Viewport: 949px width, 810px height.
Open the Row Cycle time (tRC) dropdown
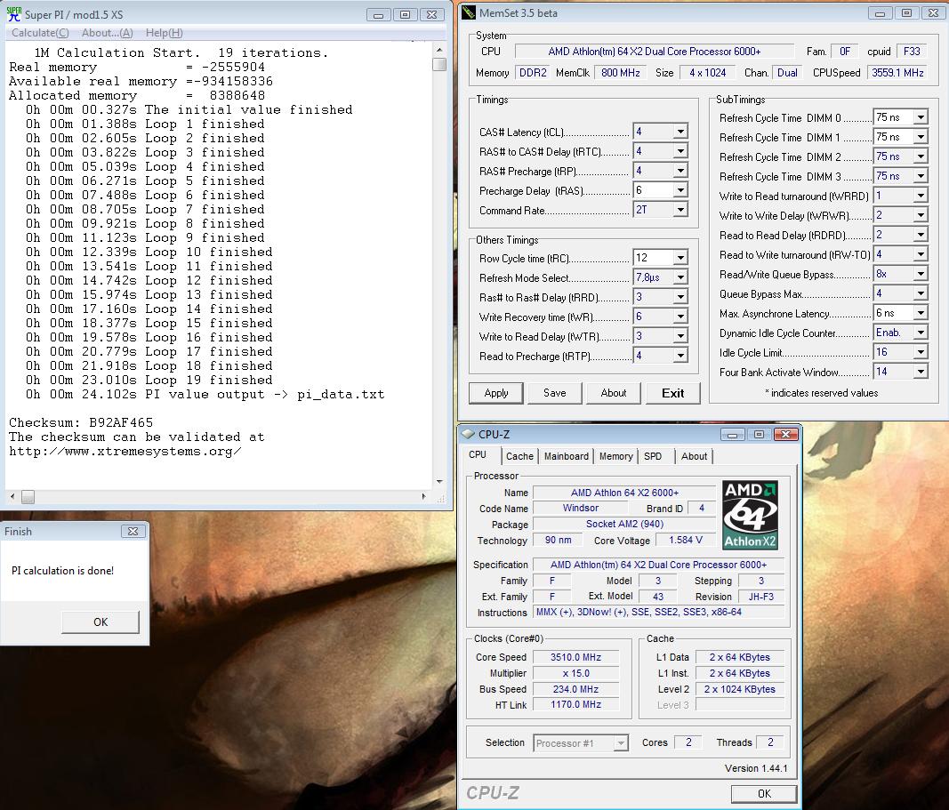(x=680, y=258)
